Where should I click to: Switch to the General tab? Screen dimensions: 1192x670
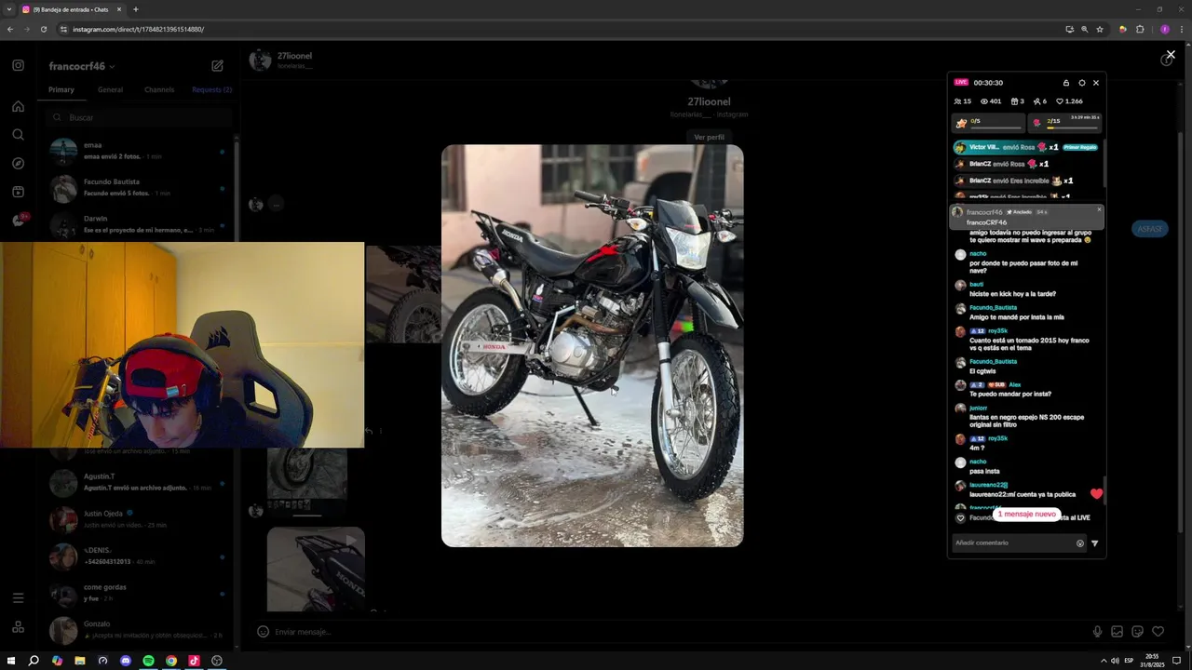pyautogui.click(x=110, y=90)
